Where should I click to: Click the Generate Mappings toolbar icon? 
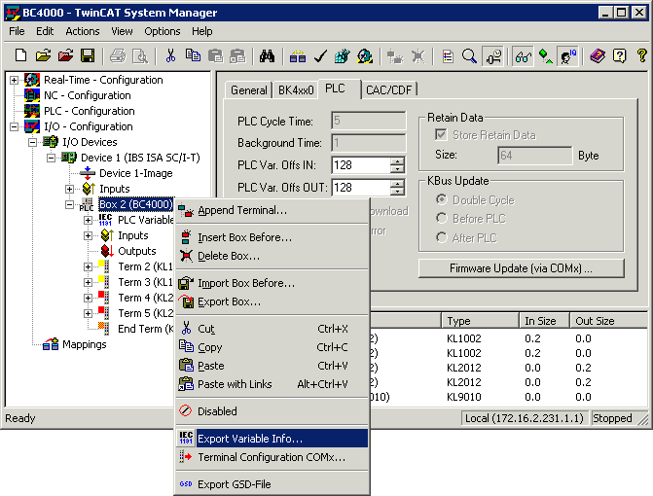298,55
